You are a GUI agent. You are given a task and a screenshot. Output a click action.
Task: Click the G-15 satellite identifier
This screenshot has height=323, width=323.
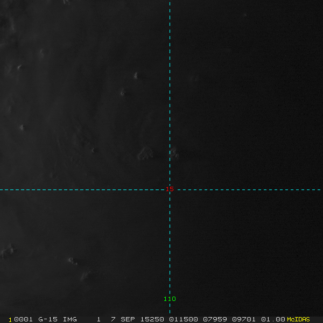pyautogui.click(x=48, y=319)
